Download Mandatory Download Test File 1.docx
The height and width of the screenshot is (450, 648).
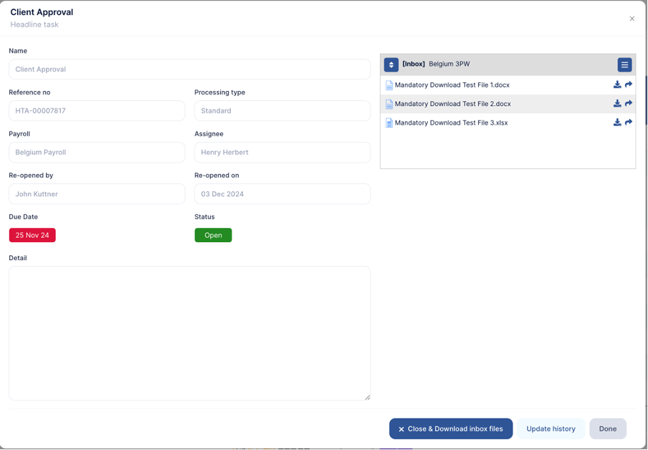(617, 85)
